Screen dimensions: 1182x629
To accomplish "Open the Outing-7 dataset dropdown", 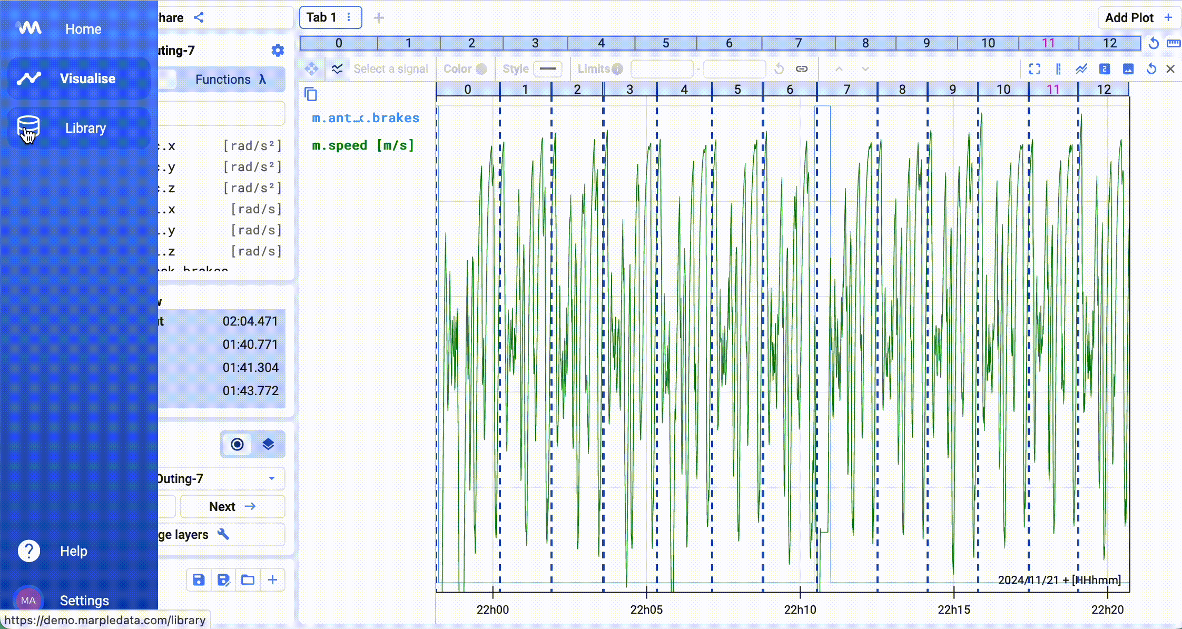I will point(221,478).
